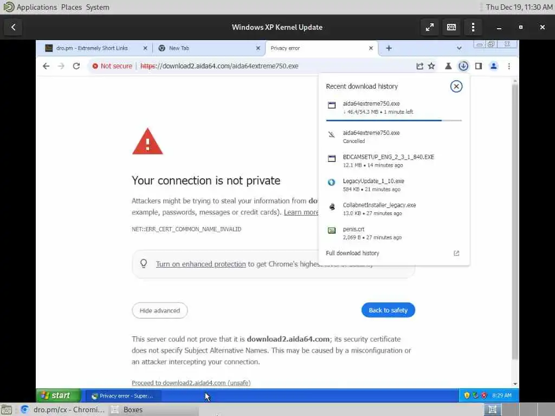
Task: Bookmark this page with star
Action: tap(431, 66)
